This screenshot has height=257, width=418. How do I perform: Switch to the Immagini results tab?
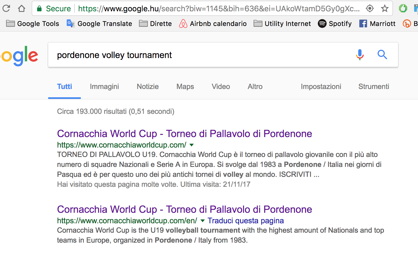(104, 86)
